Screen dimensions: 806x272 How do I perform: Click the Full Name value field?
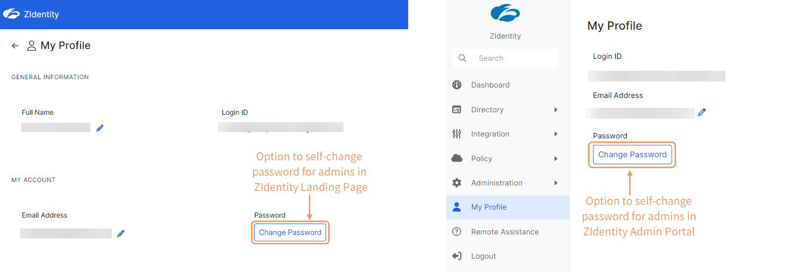coord(56,128)
